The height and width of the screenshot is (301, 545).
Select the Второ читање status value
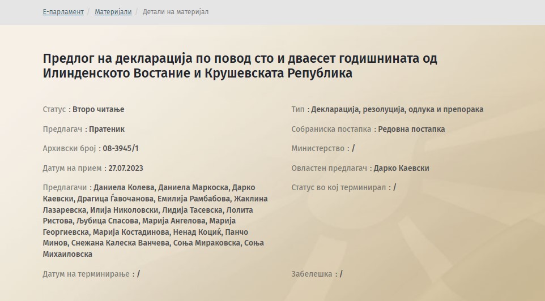(x=98, y=109)
